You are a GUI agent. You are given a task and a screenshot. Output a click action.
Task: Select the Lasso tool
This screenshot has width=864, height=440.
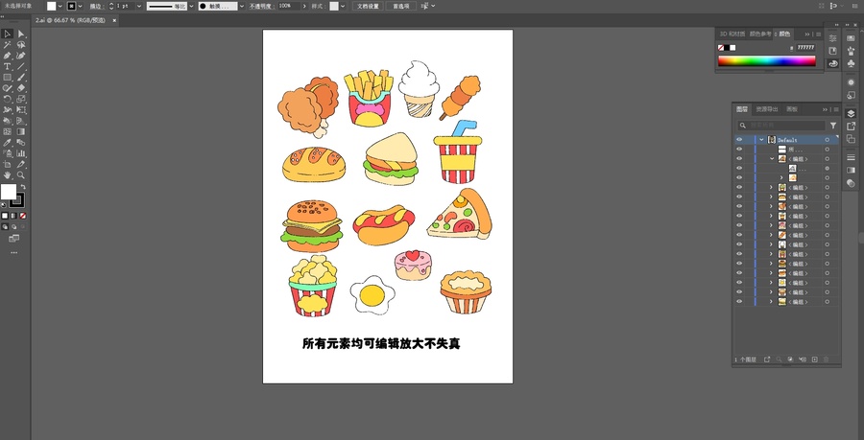[21, 45]
